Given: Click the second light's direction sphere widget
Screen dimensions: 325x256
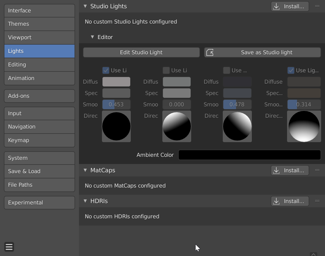Looking at the screenshot, I should [176, 126].
